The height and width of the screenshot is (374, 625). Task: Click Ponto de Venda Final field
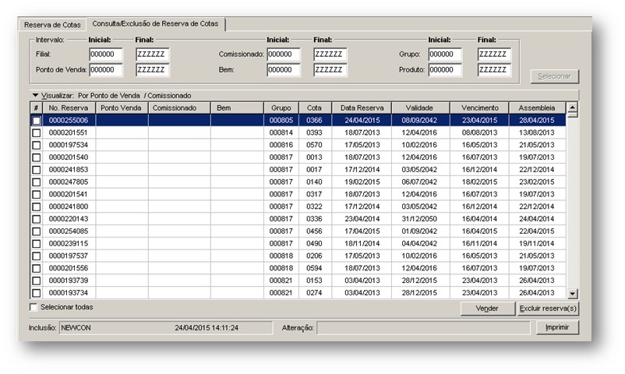point(153,70)
